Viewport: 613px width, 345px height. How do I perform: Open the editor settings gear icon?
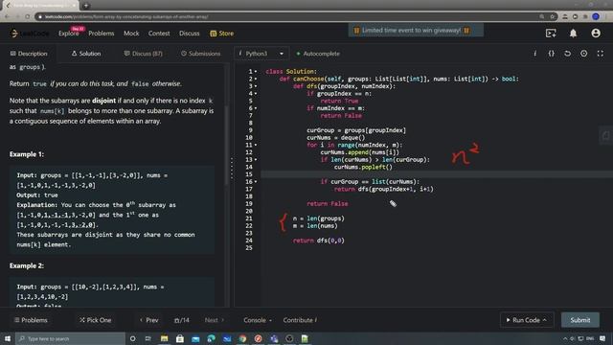click(x=583, y=54)
